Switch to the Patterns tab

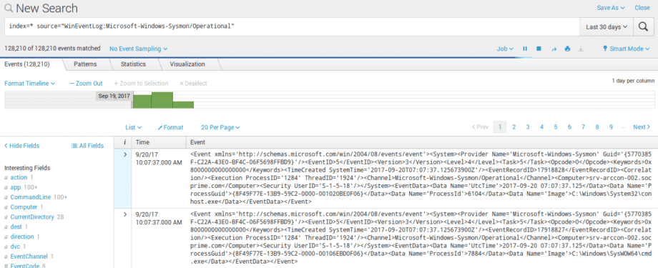[x=85, y=64]
